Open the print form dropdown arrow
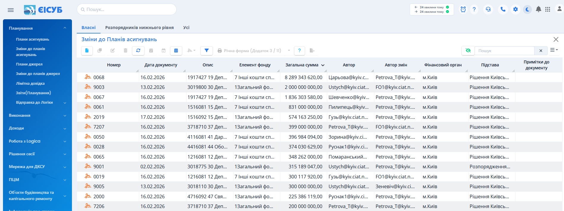 289,51
